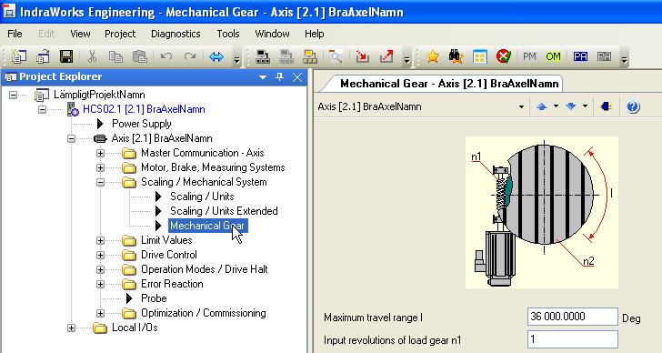Click the magnifier search devices icon

tap(336, 56)
